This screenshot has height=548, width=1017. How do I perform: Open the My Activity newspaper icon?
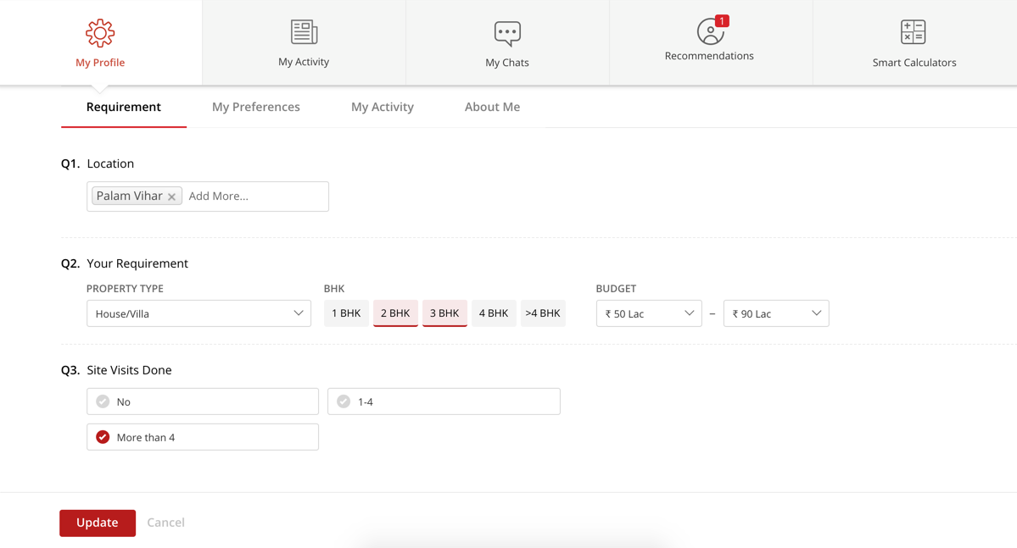(304, 32)
